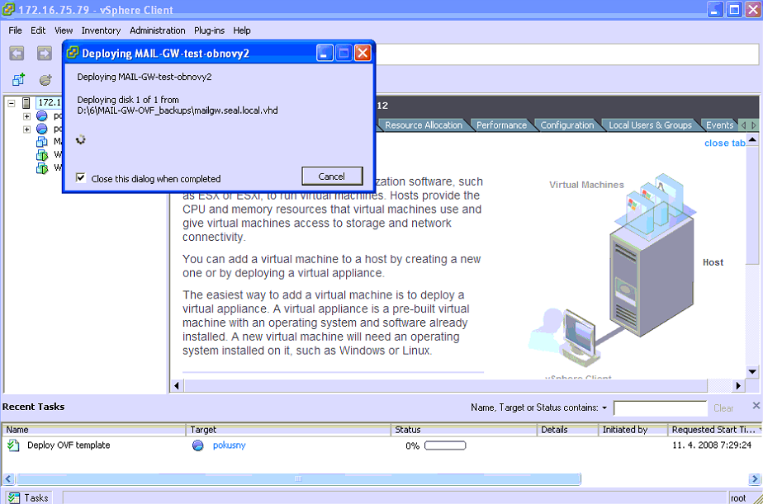Click the 'root' user in status bar

[x=738, y=498]
